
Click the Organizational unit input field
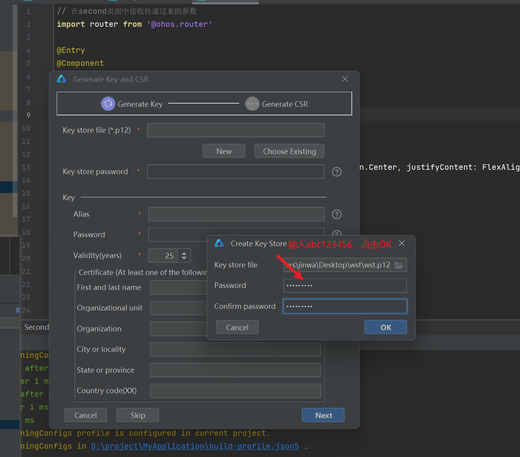(x=178, y=308)
